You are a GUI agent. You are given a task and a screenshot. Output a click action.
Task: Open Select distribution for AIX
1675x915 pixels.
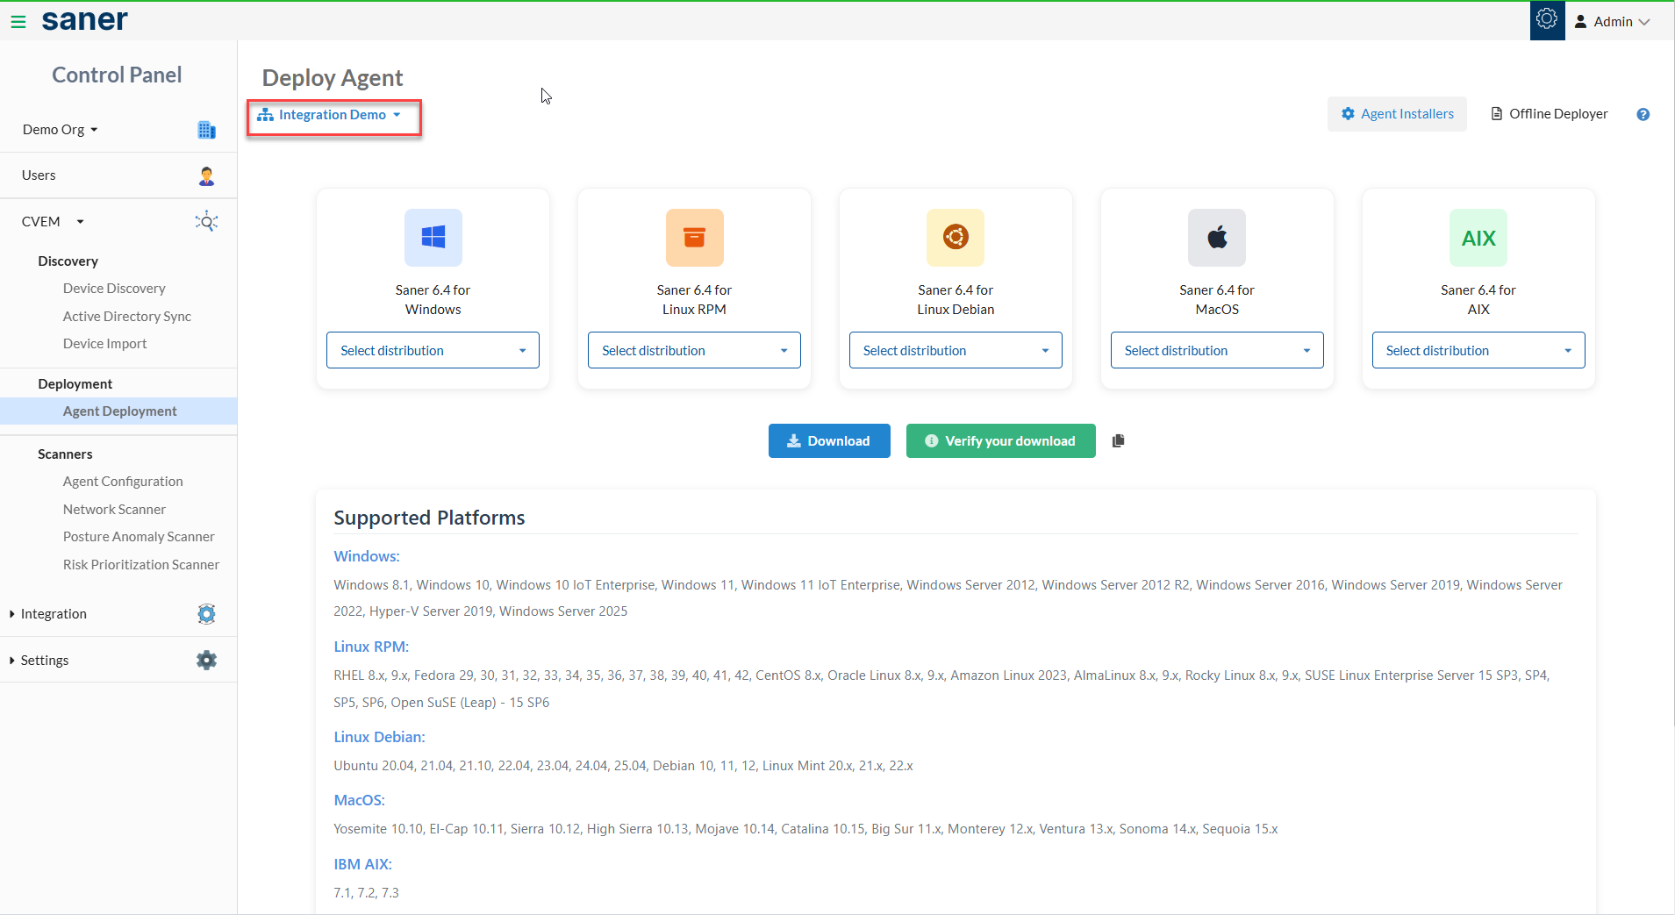(x=1478, y=350)
